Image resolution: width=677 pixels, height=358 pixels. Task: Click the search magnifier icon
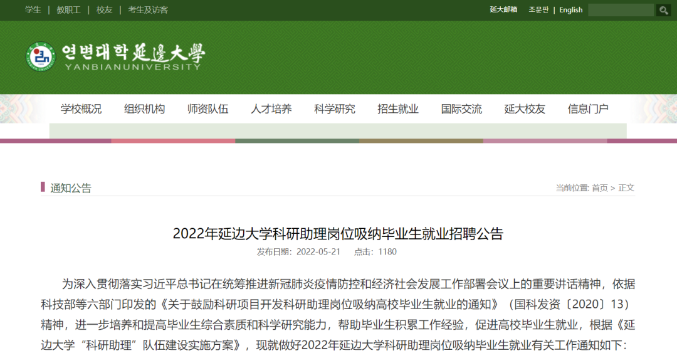663,10
